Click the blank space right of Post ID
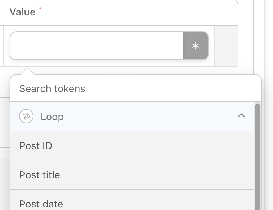 tap(152, 146)
